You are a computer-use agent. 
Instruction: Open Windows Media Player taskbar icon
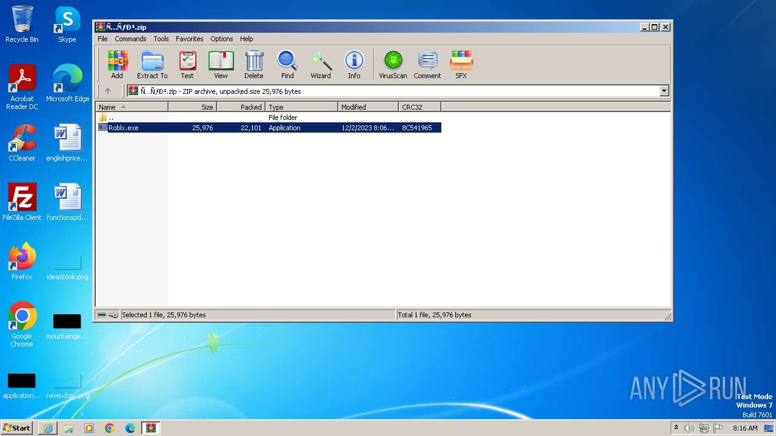[89, 428]
